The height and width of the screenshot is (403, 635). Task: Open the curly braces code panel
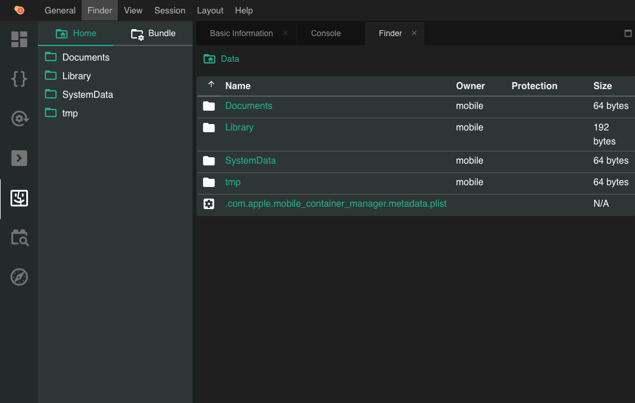click(19, 79)
